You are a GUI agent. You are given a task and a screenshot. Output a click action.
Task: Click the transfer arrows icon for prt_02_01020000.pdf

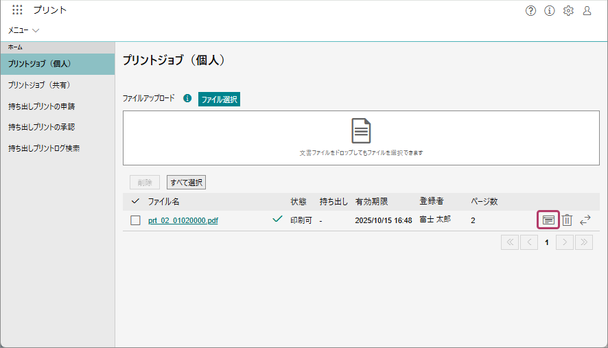click(x=585, y=220)
